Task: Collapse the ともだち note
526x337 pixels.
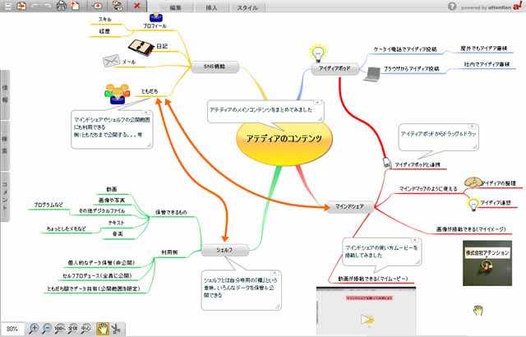Action: coord(146,113)
